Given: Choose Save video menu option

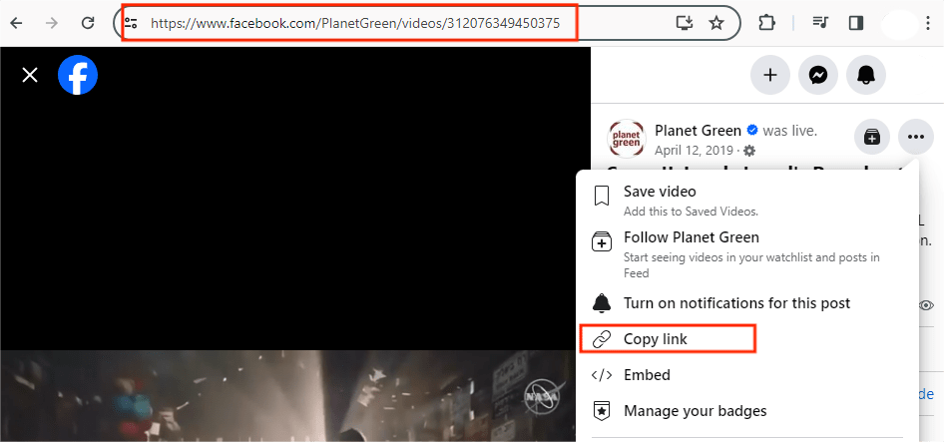Looking at the screenshot, I should tap(660, 192).
